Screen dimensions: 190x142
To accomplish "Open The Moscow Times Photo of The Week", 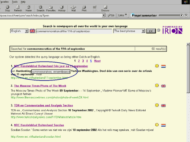I will pyautogui.click(x=40, y=86).
